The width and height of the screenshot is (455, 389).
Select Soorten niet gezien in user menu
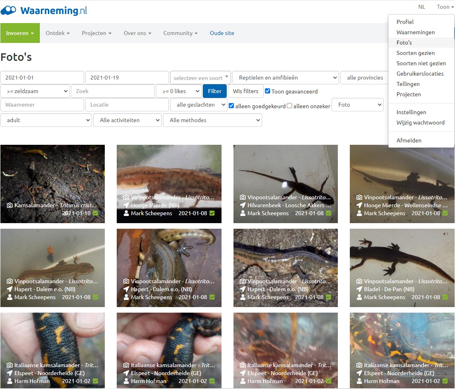422,63
